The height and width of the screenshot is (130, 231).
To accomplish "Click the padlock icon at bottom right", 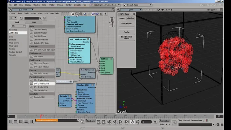I will point(222,125).
